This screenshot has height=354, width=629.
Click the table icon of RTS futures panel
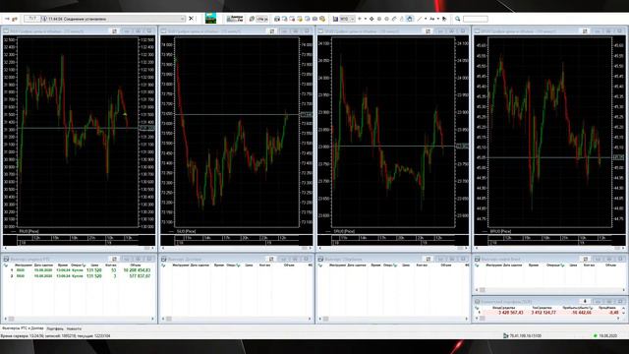(6, 260)
